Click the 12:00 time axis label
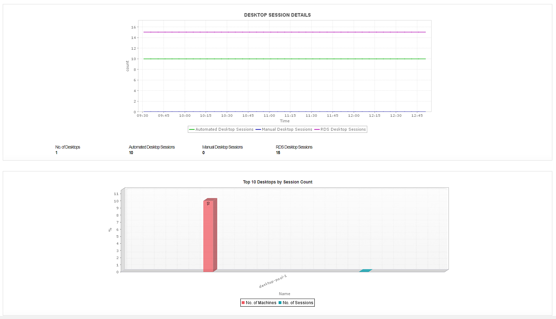This screenshot has height=319, width=556. point(354,115)
